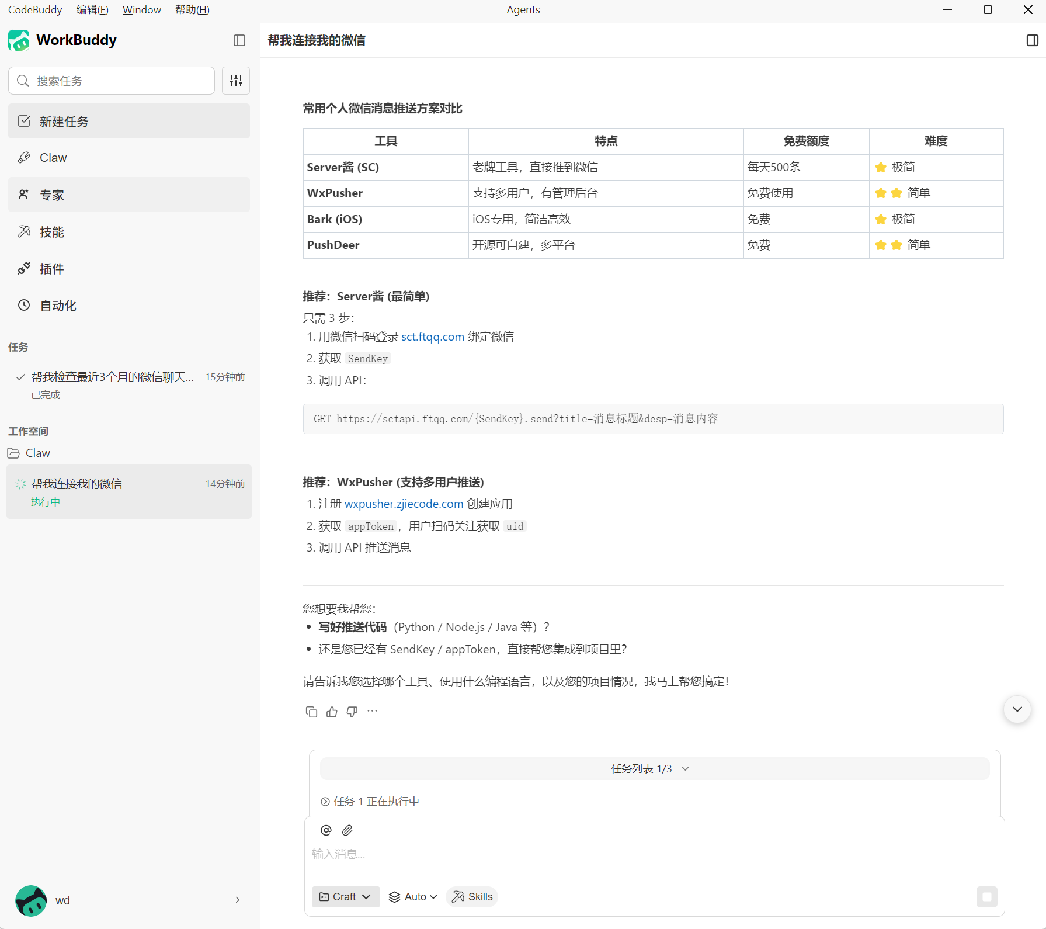Click the 老牌工具，直接推到微信 cell
This screenshot has height=929, width=1046.
tap(606, 168)
